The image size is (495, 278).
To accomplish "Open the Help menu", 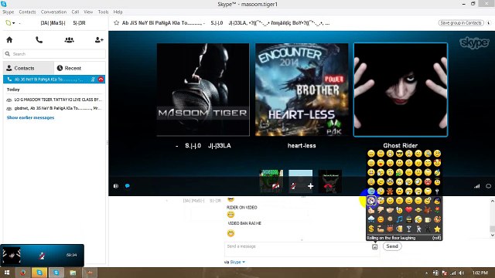I will point(118,12).
